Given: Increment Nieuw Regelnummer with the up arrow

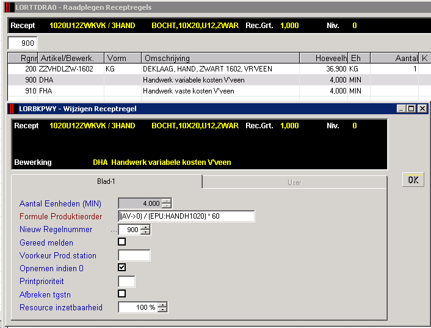Looking at the screenshot, I should tap(145, 227).
